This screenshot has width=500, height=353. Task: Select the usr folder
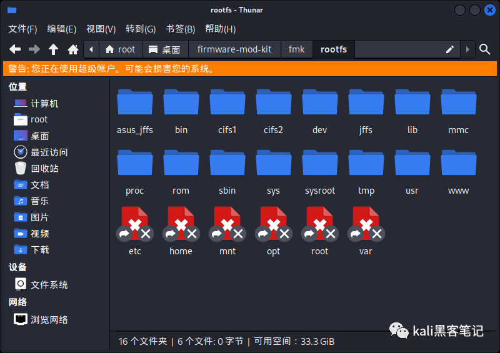click(412, 172)
